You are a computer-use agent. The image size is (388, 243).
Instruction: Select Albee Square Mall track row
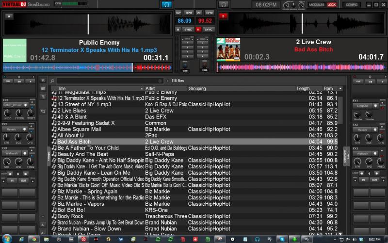tap(195, 129)
